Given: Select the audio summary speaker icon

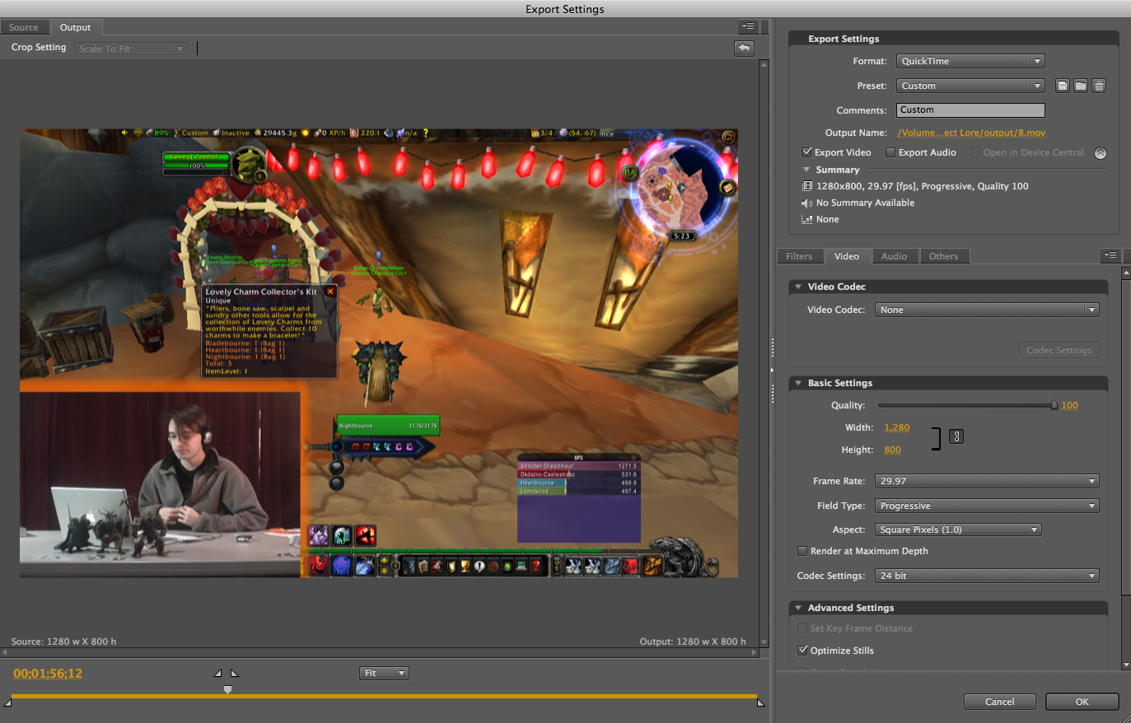Looking at the screenshot, I should [807, 203].
